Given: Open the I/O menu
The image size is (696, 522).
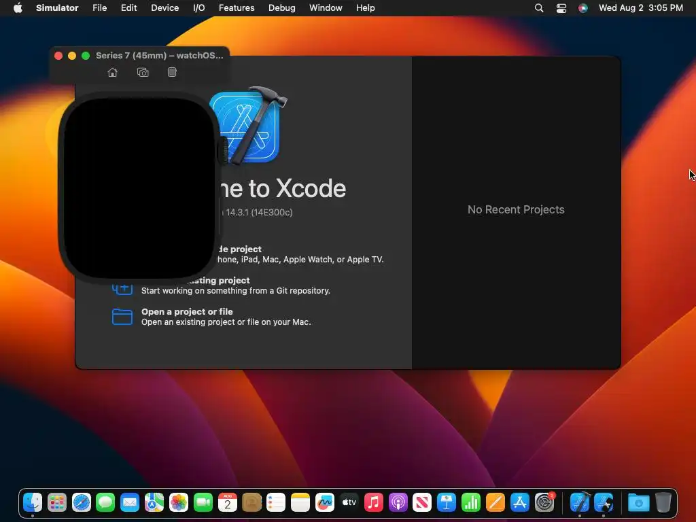Looking at the screenshot, I should coord(199,7).
